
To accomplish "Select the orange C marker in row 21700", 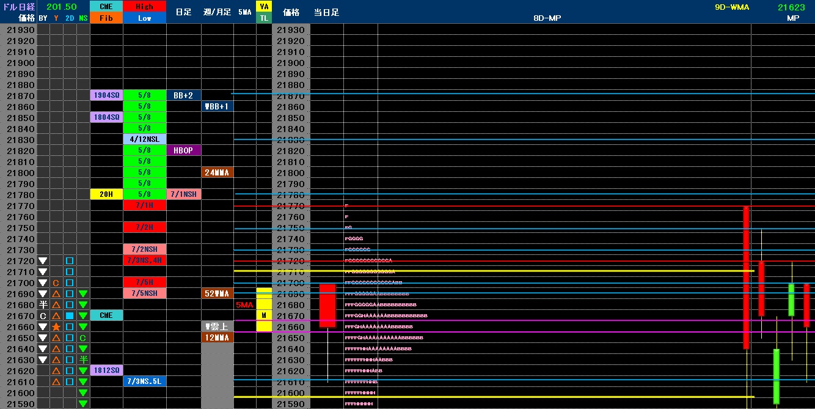I will click(x=56, y=283).
